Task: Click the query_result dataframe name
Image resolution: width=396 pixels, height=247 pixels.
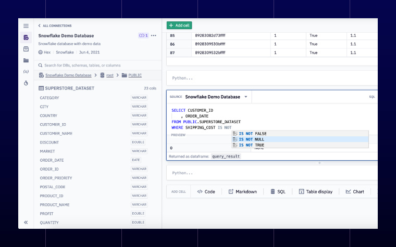Action: [226, 157]
